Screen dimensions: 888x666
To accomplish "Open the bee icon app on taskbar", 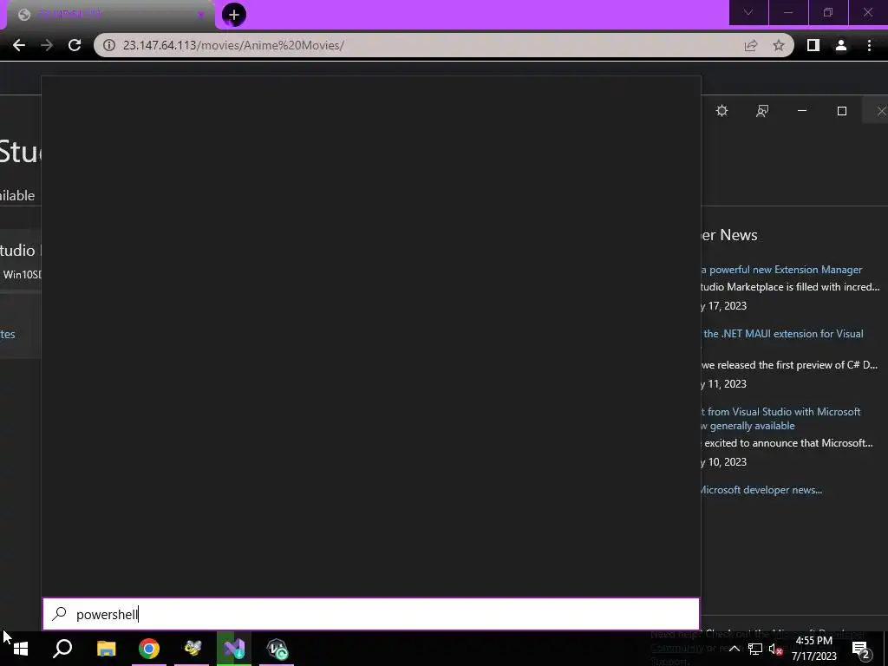I will point(192,649).
